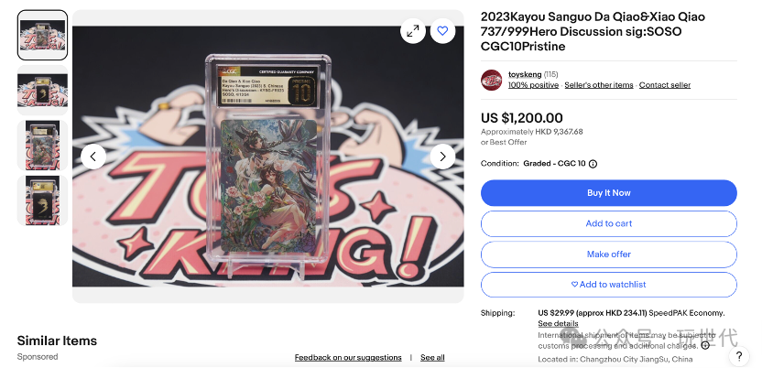The height and width of the screenshot is (368, 762).
Task: Add the item to watchlist
Action: pos(608,285)
